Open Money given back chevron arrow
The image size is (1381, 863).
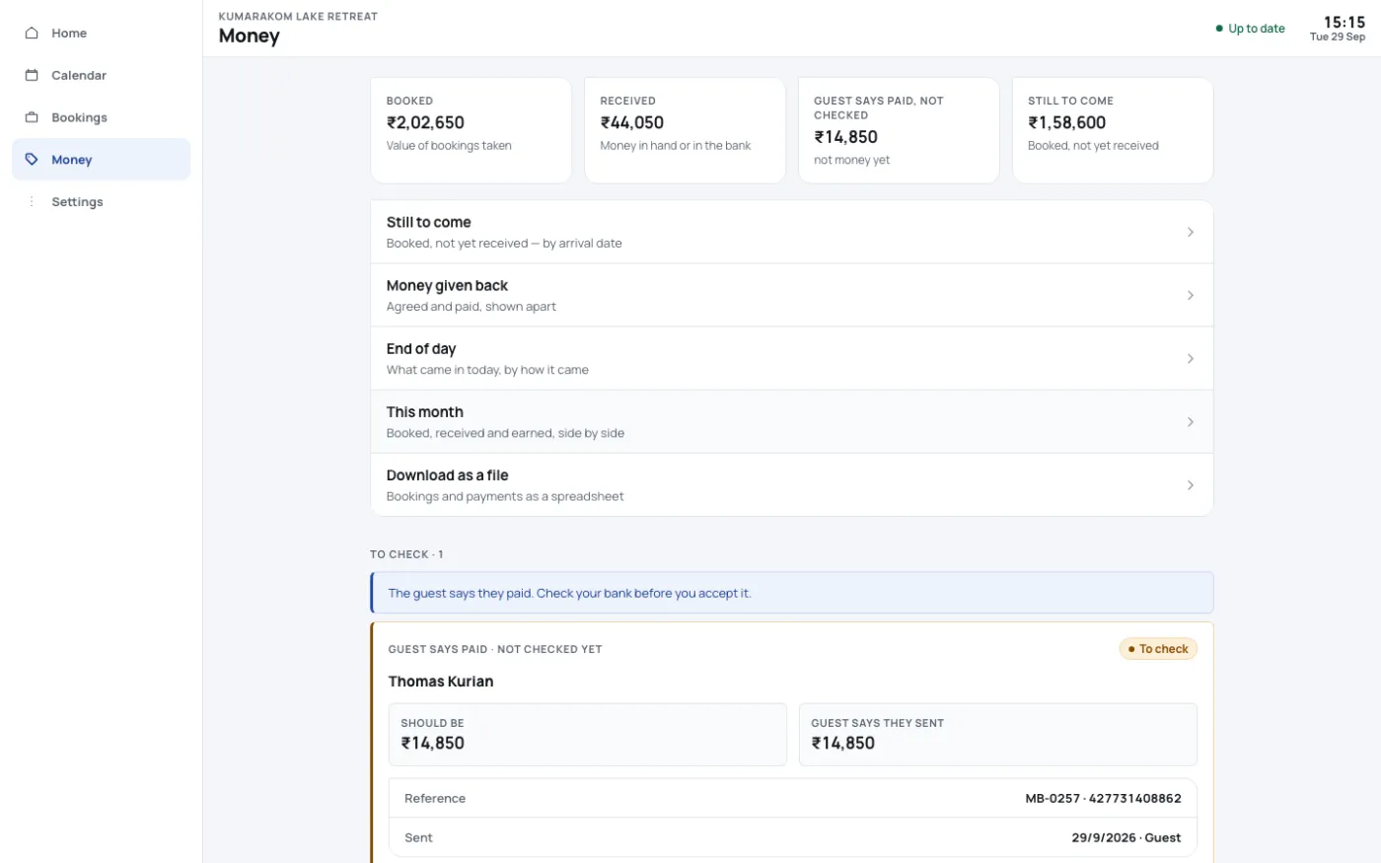1191,295
